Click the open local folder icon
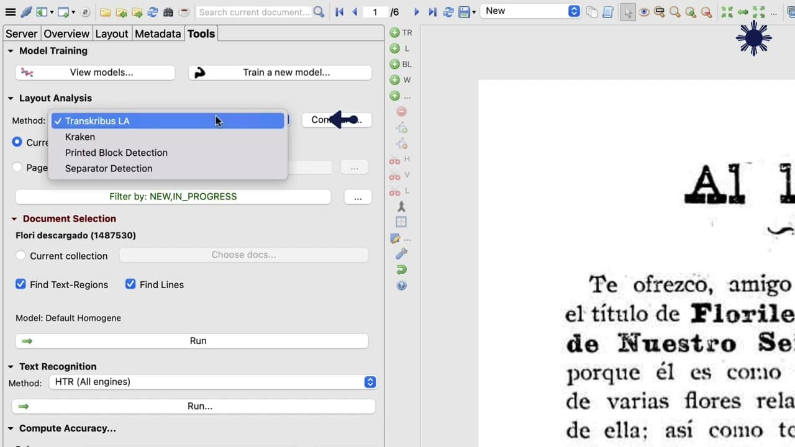 click(x=106, y=12)
